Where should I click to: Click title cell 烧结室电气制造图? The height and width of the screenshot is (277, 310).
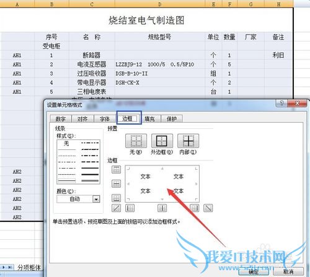pyautogui.click(x=146, y=20)
